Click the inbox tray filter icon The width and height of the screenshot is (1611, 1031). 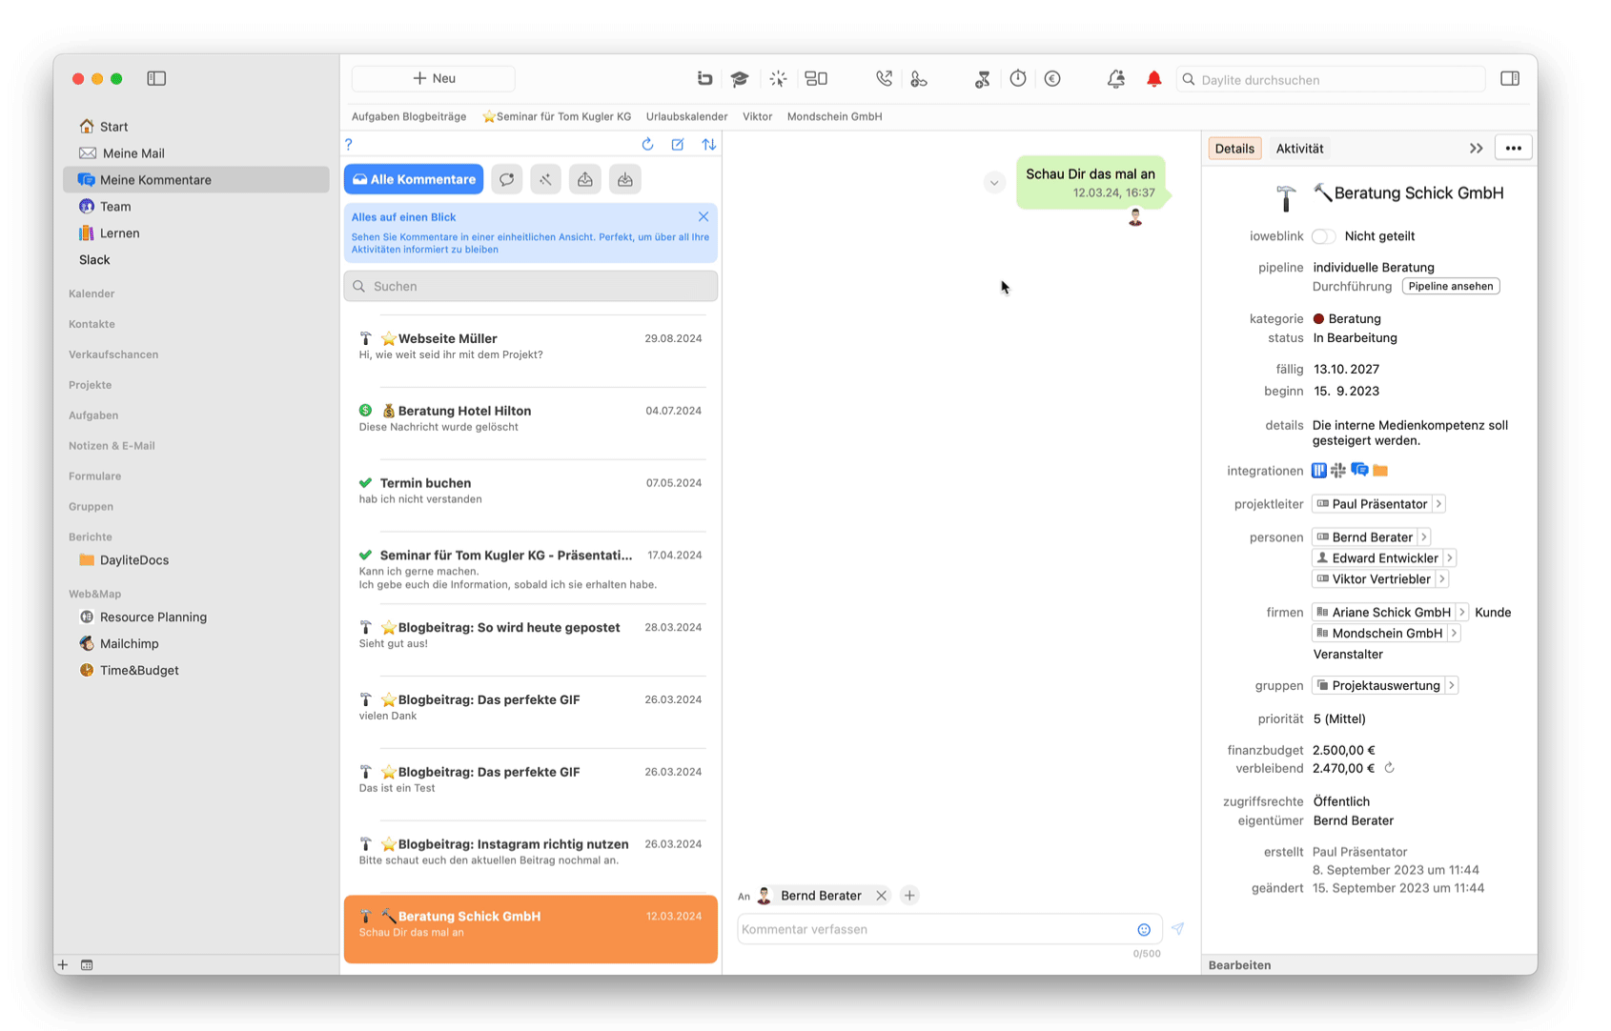point(625,179)
